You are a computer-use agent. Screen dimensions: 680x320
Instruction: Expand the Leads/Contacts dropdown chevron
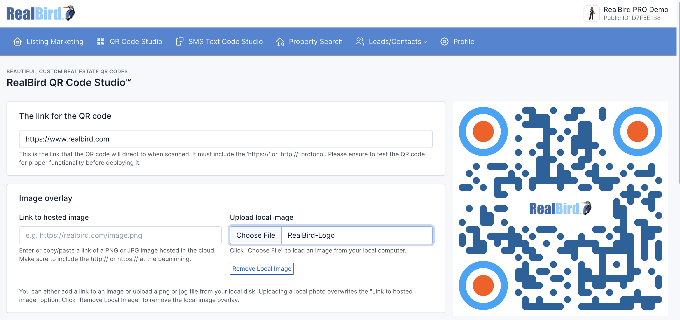425,42
